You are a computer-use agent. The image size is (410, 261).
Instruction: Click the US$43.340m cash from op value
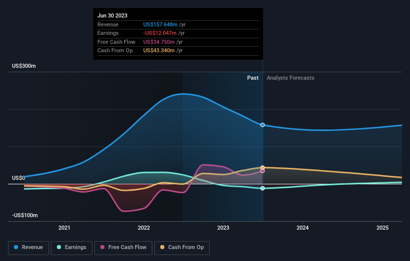(x=159, y=51)
